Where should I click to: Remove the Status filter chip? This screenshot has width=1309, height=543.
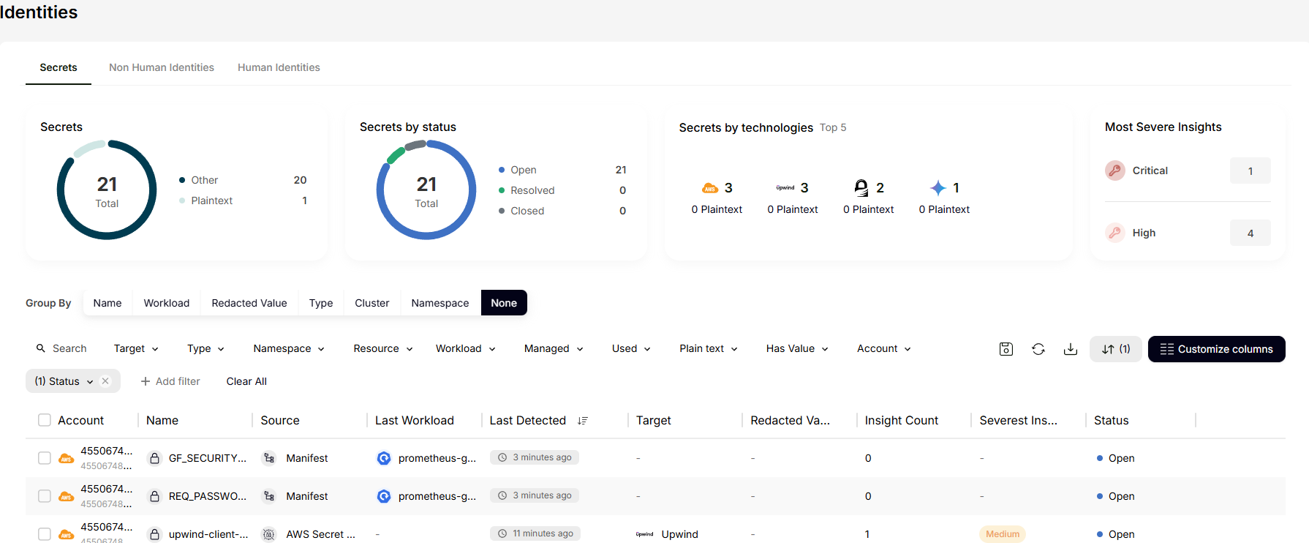pos(105,381)
